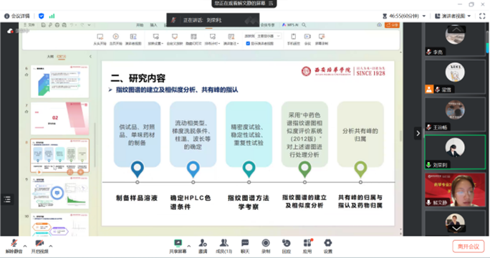Image resolution: width=490 pixels, height=258 pixels.
Task: Page up through participant videos with the top chevron
Action: tap(456, 29)
